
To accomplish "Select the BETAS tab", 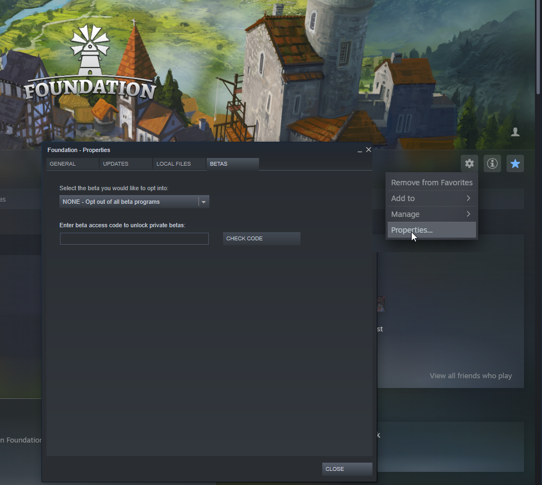I will coord(233,163).
